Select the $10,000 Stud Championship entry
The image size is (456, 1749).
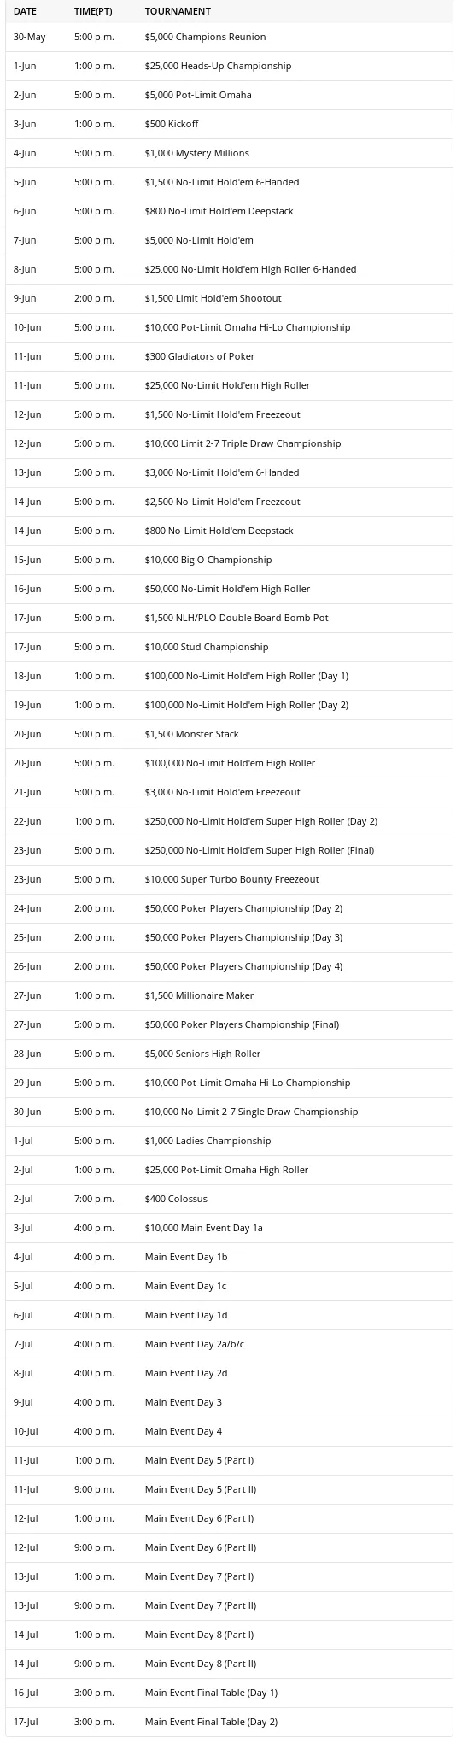tap(229, 647)
